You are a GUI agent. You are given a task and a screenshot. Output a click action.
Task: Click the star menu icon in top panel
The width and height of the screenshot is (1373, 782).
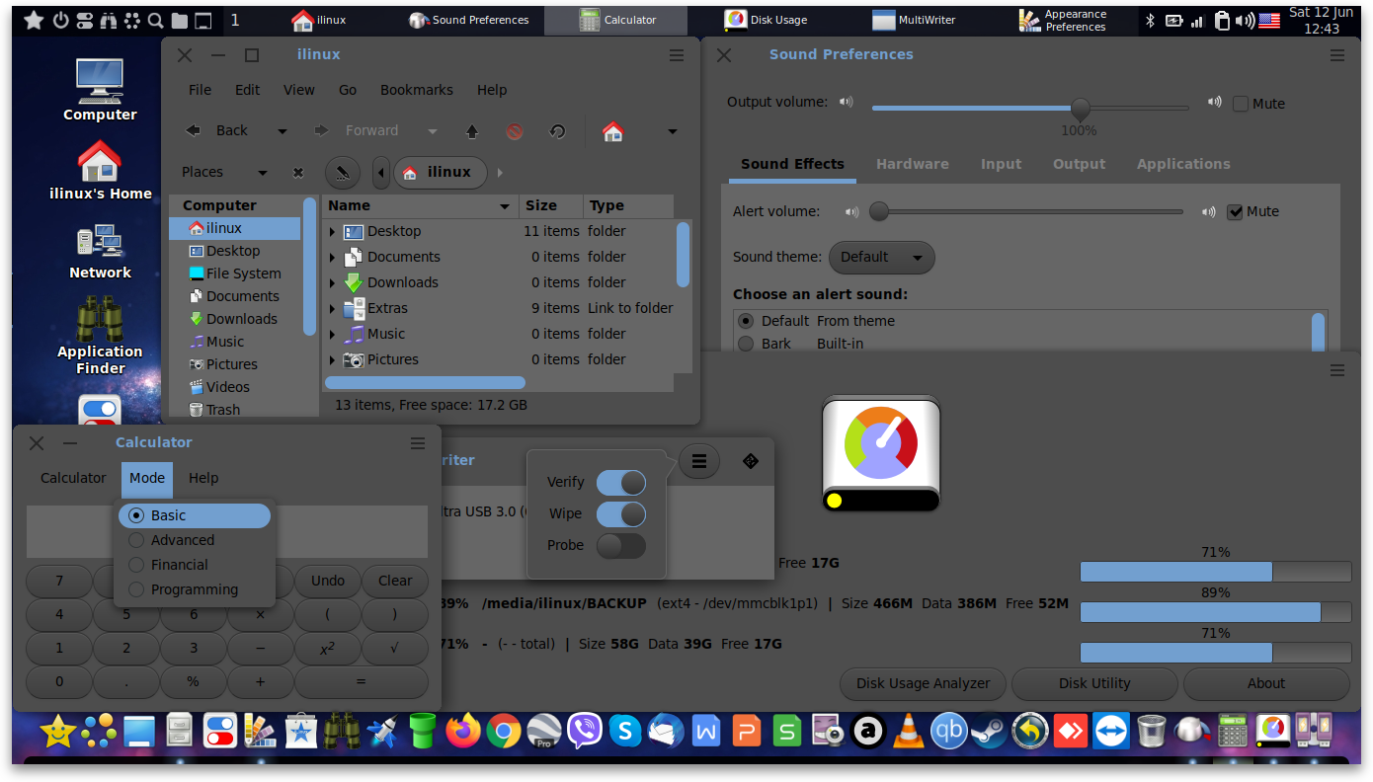[33, 20]
